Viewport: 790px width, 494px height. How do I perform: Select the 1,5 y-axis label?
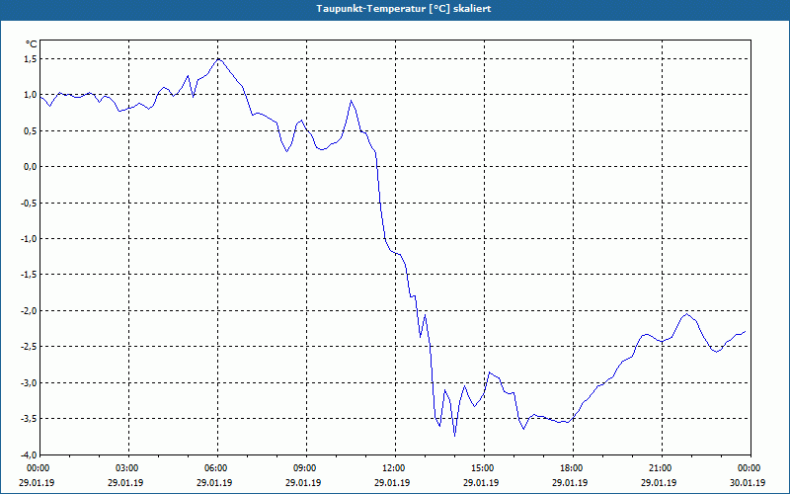click(31, 59)
